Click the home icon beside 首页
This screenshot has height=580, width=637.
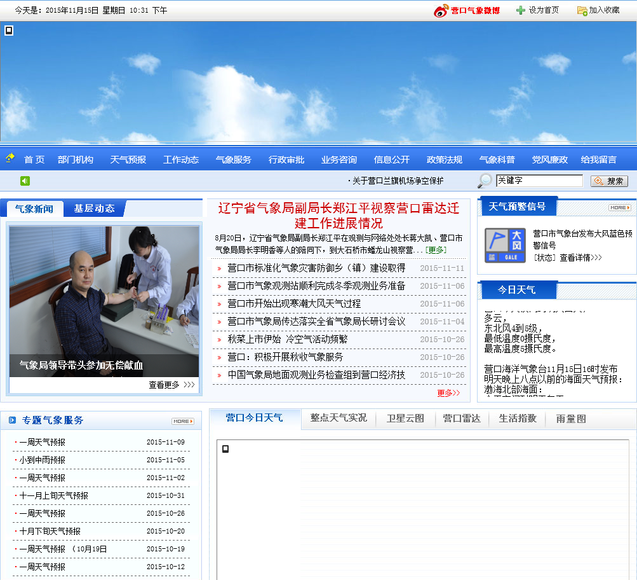pos(10,158)
